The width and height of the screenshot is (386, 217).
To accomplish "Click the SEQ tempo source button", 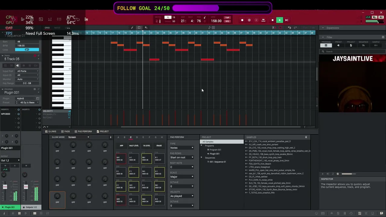I will [x=227, y=21].
